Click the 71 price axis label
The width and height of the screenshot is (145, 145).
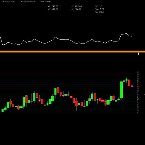click(138, 100)
